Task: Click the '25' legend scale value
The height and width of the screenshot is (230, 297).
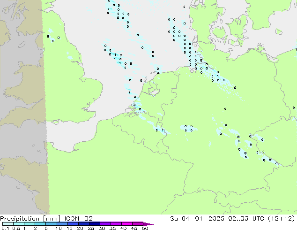Action: (x=91, y=228)
